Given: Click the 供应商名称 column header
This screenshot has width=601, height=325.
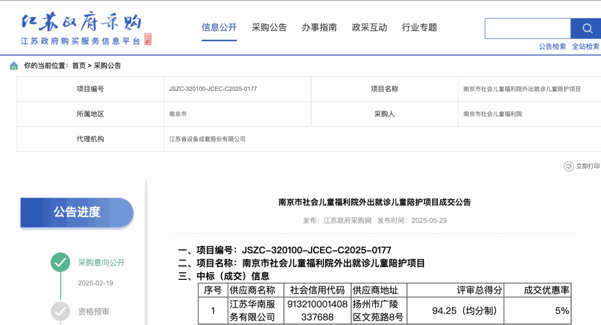Looking at the screenshot, I should pos(255,290).
